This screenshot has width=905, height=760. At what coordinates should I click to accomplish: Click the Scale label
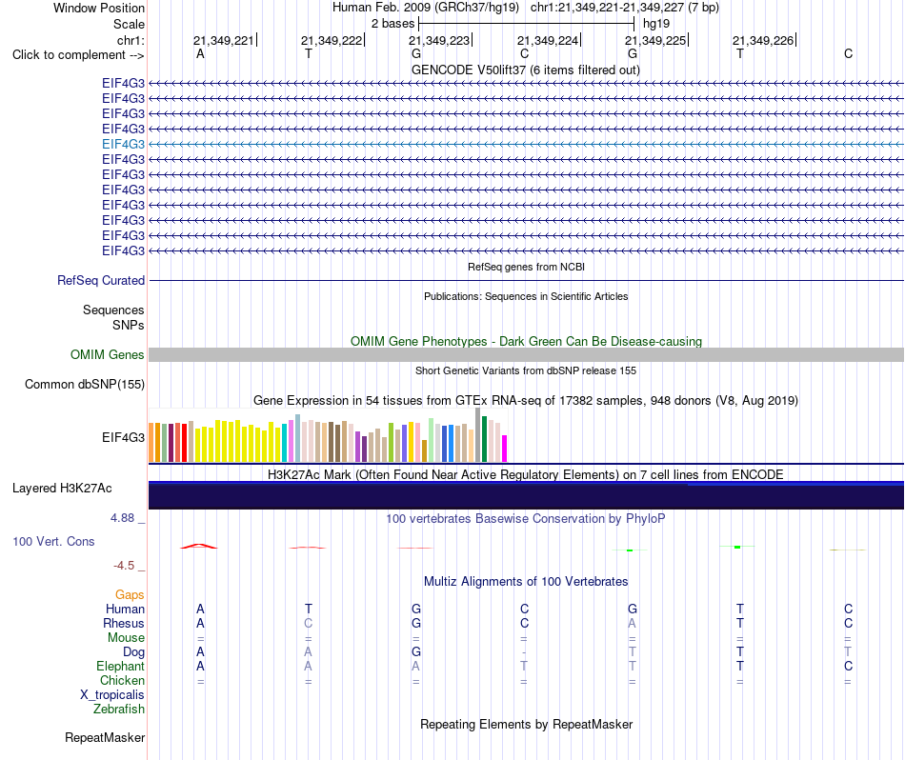(x=129, y=24)
